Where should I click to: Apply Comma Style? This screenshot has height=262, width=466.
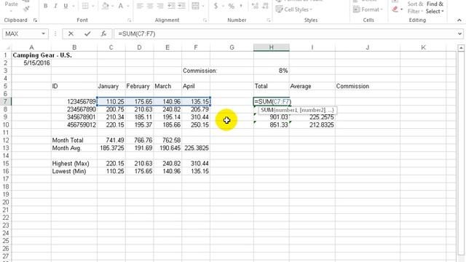point(241,6)
